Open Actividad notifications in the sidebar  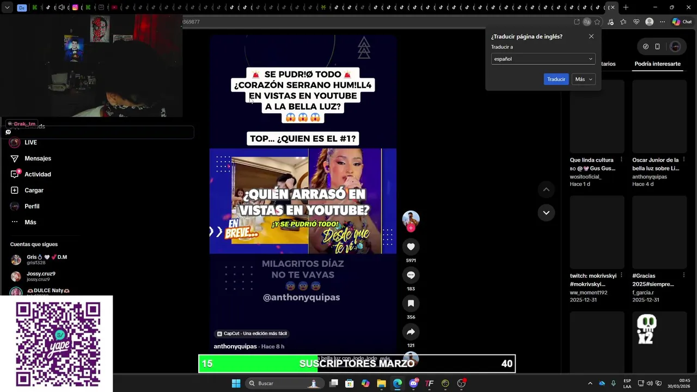tap(30, 174)
